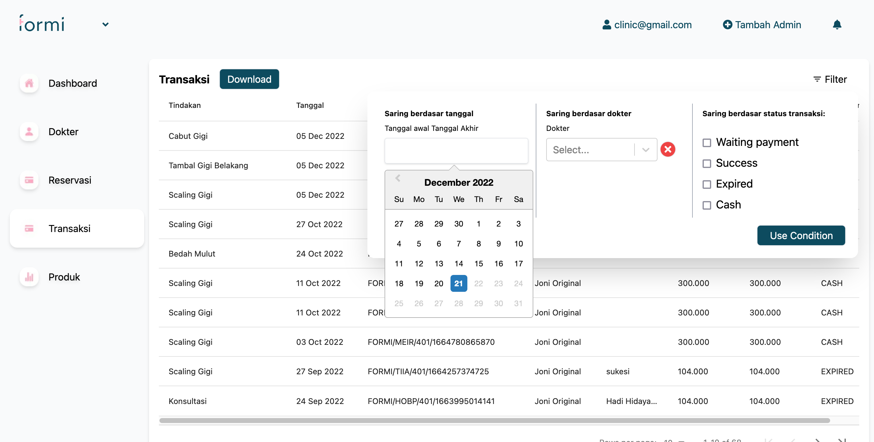
Task: Click the Reservasi card icon
Action: [x=29, y=180]
